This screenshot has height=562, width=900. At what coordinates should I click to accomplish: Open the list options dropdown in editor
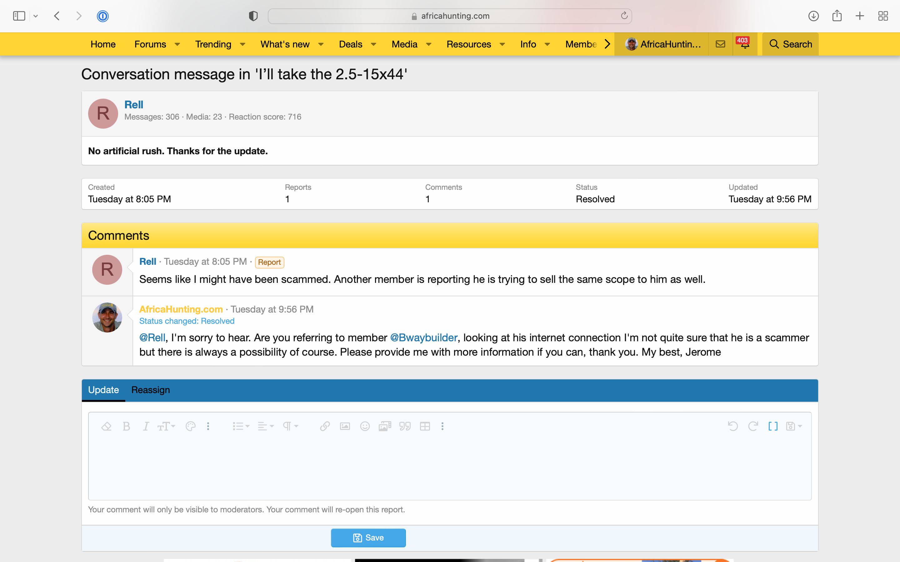click(241, 426)
